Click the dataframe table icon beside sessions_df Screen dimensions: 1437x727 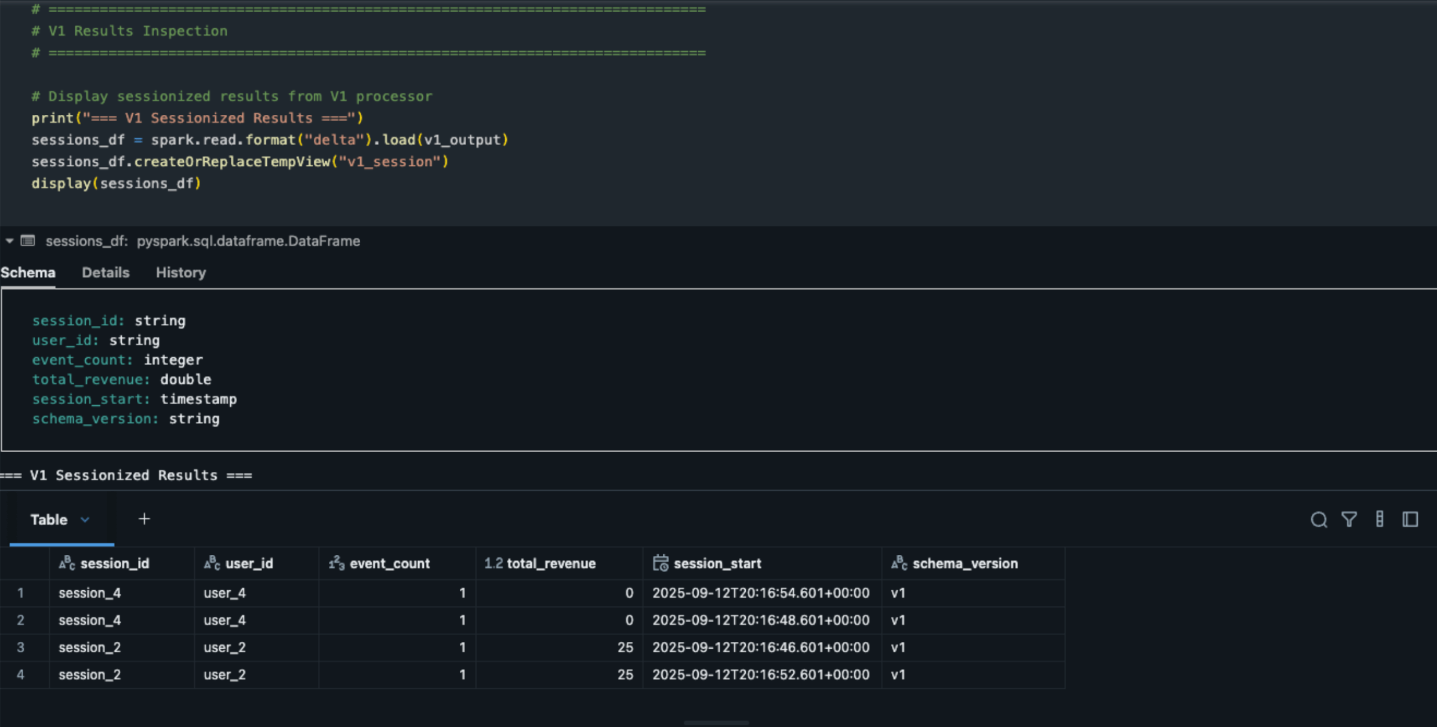point(28,241)
